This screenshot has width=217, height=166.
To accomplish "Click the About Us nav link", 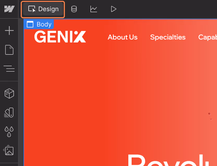I will click(x=123, y=37).
